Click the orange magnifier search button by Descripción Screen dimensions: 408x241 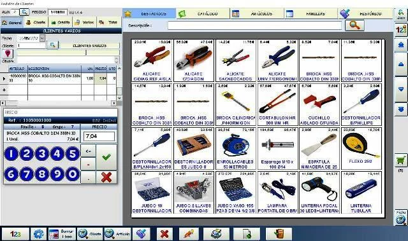tap(354, 25)
